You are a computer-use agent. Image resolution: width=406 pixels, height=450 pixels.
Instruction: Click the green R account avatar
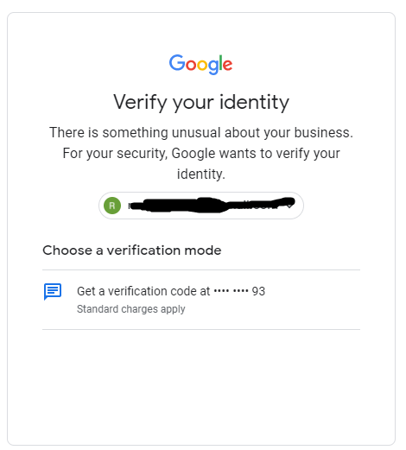pos(112,206)
